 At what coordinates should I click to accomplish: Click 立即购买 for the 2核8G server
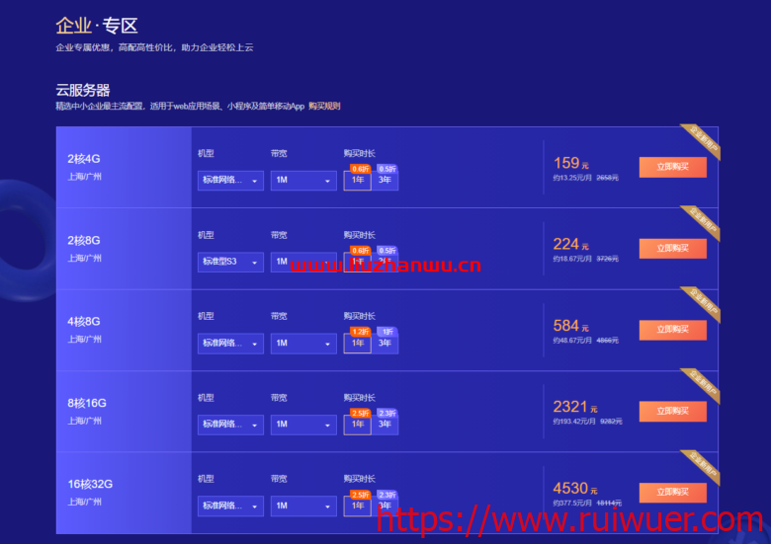(672, 248)
